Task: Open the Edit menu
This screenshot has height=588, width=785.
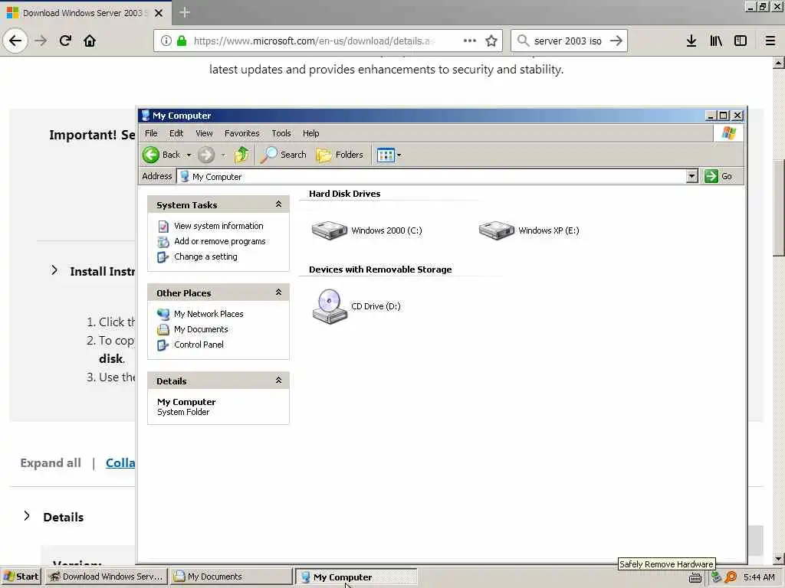Action: pyautogui.click(x=176, y=133)
